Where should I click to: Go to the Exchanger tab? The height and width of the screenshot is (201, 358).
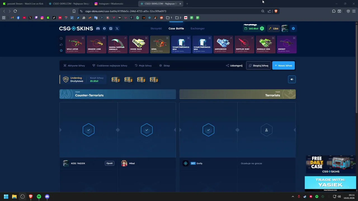[198, 28]
